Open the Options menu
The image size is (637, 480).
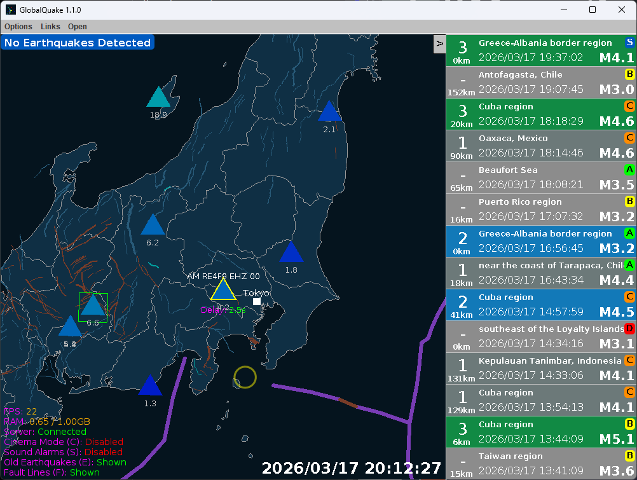click(18, 27)
